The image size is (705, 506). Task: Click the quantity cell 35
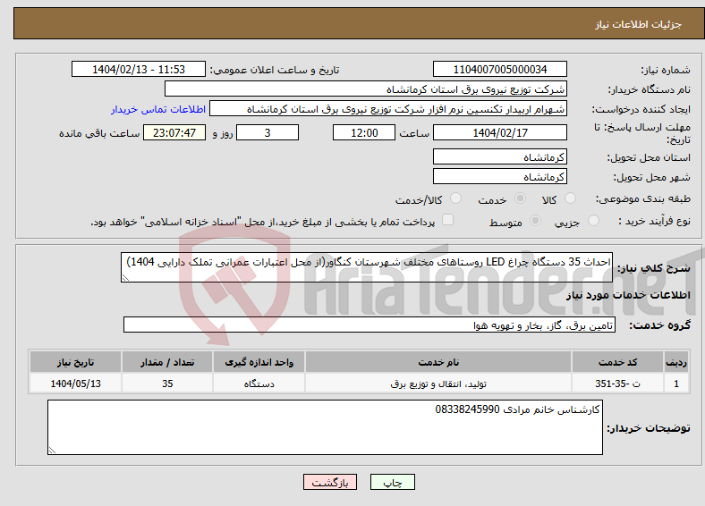click(167, 384)
